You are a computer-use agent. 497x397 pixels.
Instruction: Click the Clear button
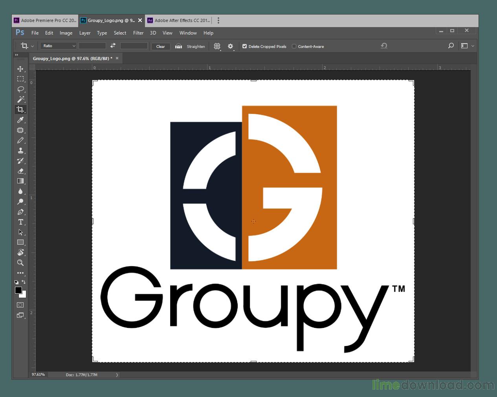(x=160, y=46)
